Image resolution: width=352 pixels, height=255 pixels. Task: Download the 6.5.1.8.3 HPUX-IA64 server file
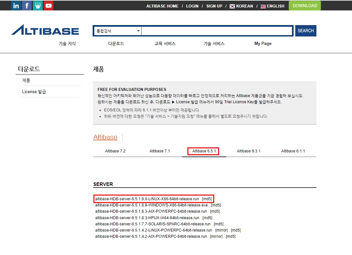click(x=147, y=218)
